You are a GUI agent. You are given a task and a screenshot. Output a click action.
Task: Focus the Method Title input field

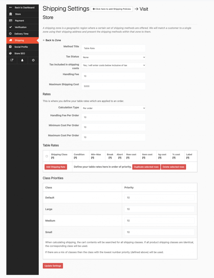(x=114, y=48)
